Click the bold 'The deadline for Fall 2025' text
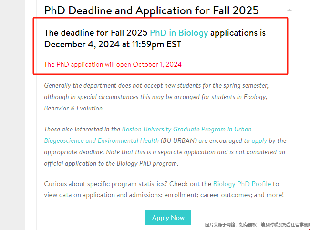 click(x=96, y=33)
